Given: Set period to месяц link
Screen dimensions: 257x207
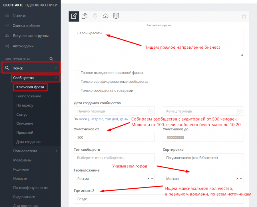Looking at the screenshot, I should click(x=84, y=119).
